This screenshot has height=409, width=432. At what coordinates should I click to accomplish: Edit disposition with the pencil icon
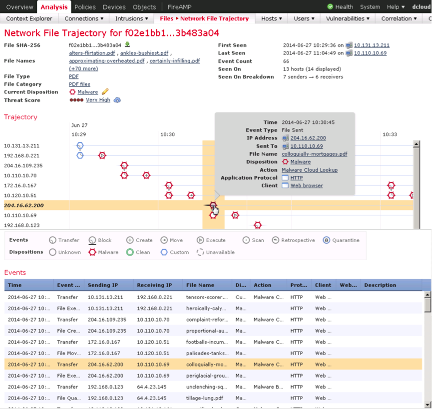pos(105,91)
